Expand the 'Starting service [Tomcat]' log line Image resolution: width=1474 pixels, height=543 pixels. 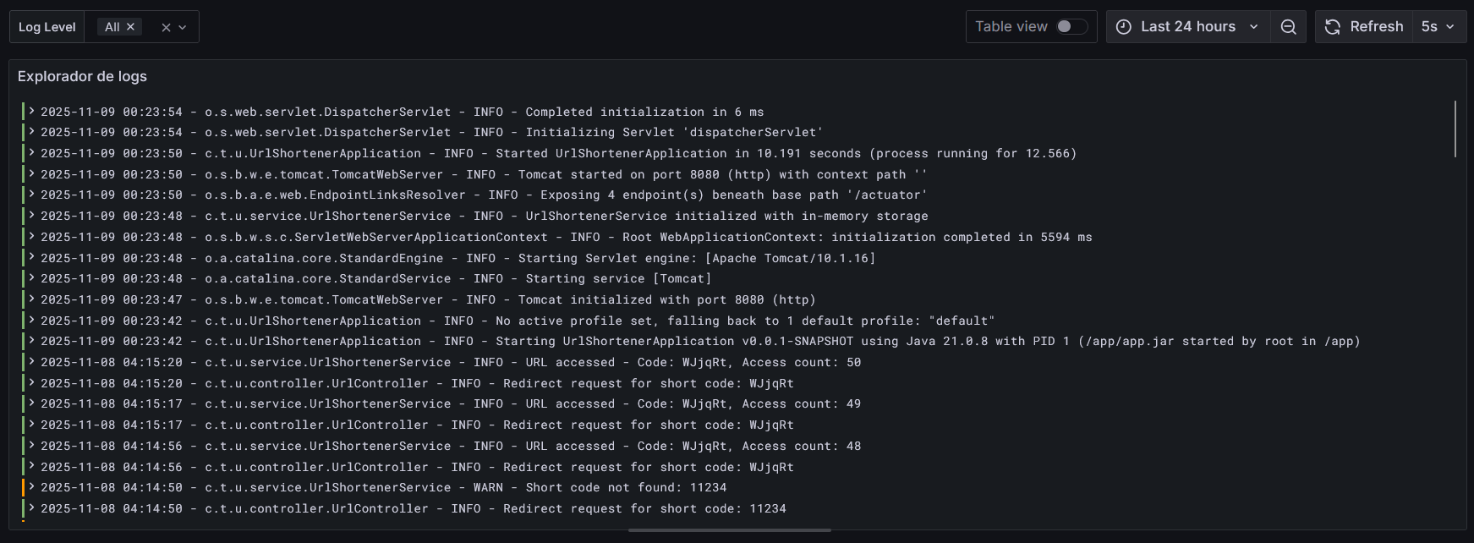tap(32, 278)
